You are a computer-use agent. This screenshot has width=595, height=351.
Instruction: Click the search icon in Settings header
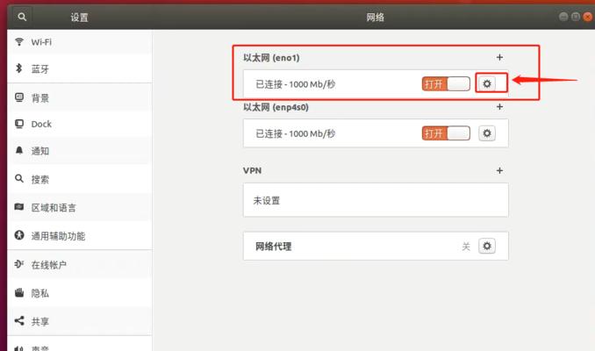pos(22,17)
